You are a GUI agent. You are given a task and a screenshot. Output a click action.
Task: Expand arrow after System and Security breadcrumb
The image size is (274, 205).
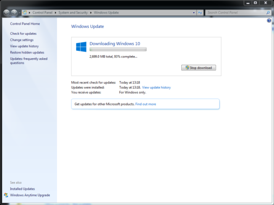(x=91, y=13)
